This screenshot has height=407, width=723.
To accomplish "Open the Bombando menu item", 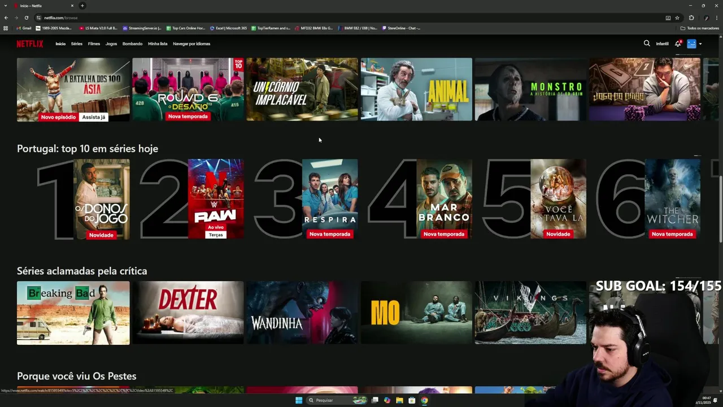I will pyautogui.click(x=132, y=44).
